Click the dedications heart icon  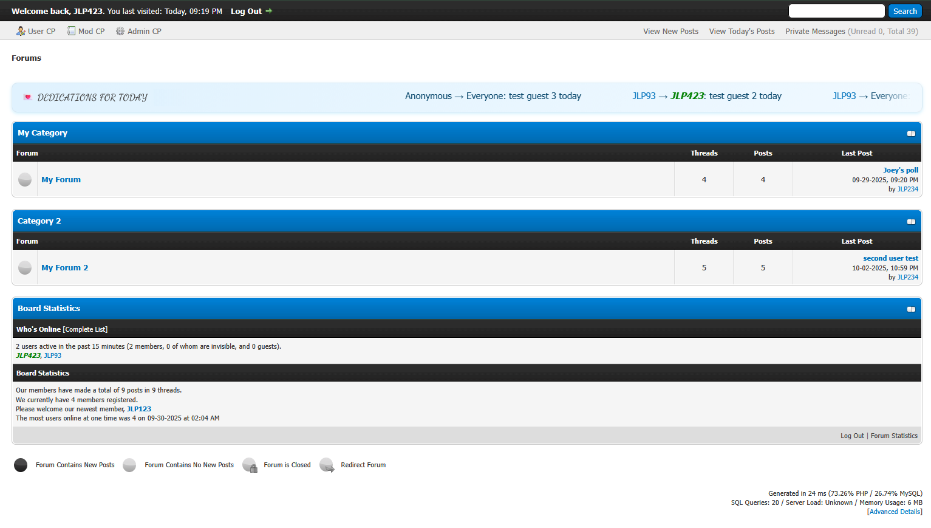point(27,97)
